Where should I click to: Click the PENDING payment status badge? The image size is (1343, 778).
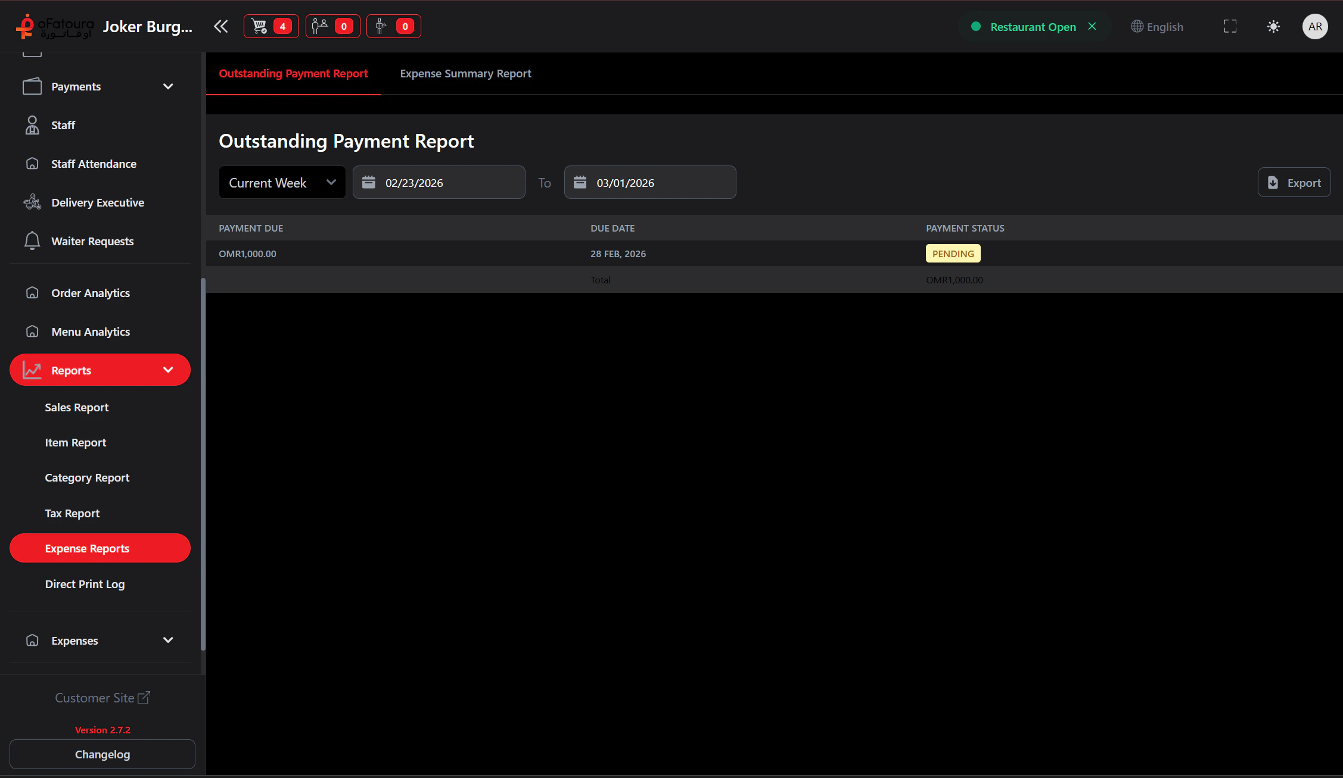tap(953, 253)
